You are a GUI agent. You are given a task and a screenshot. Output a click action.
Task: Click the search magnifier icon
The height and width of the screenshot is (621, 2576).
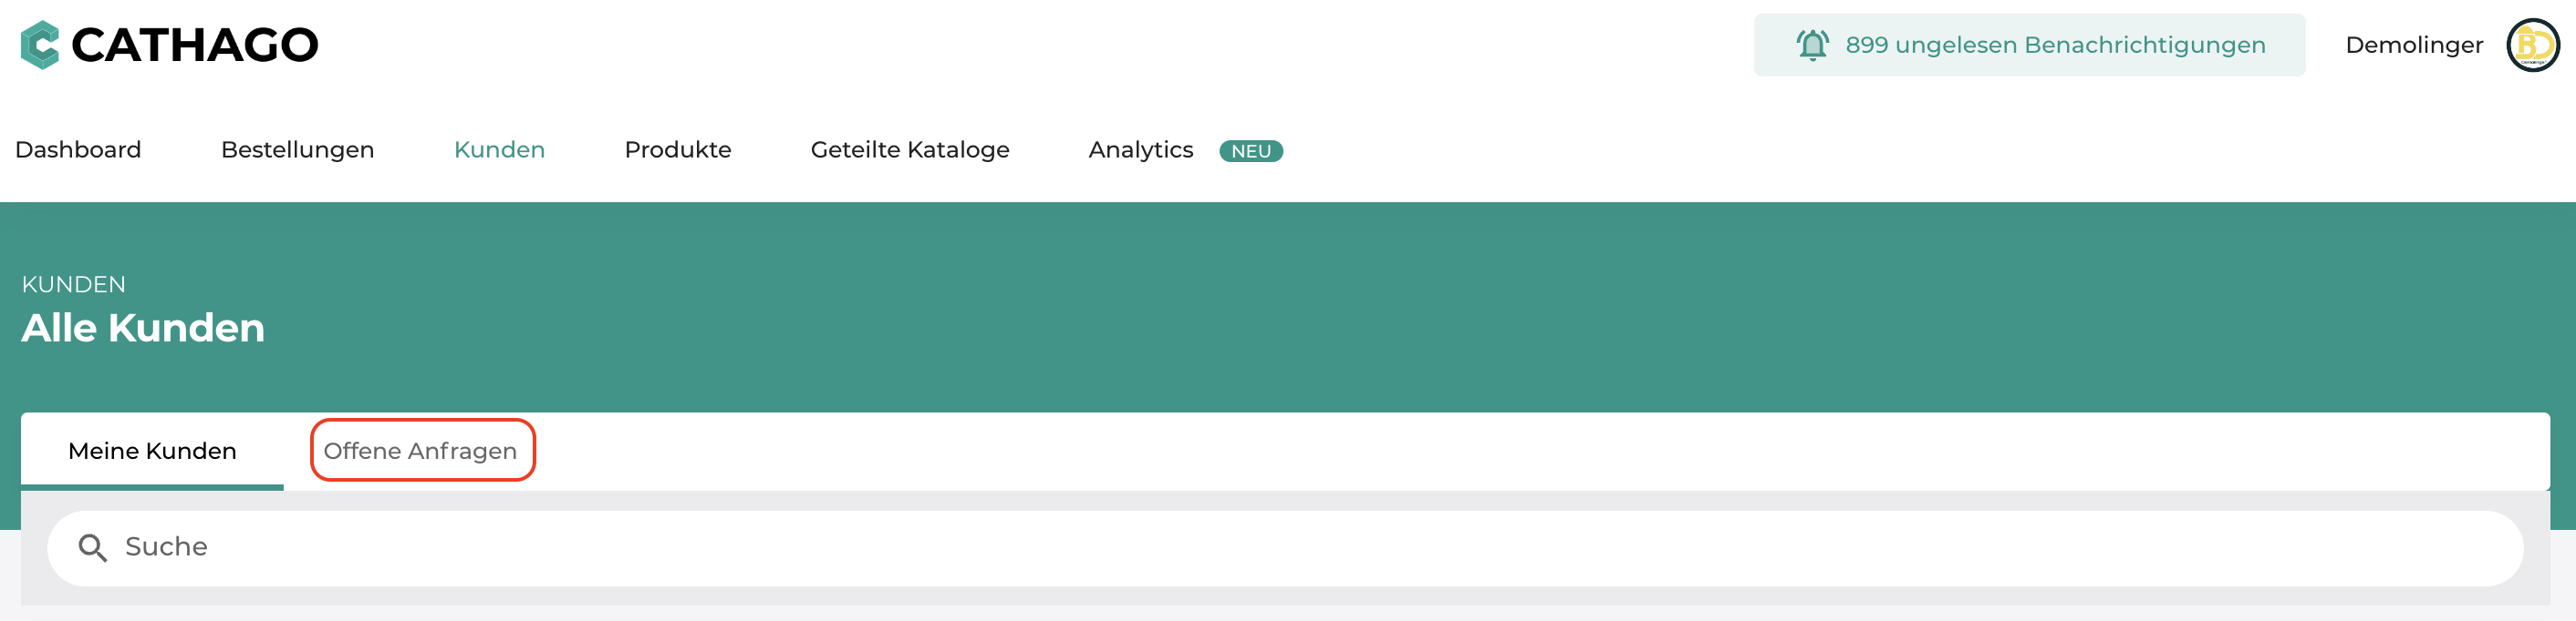[92, 547]
